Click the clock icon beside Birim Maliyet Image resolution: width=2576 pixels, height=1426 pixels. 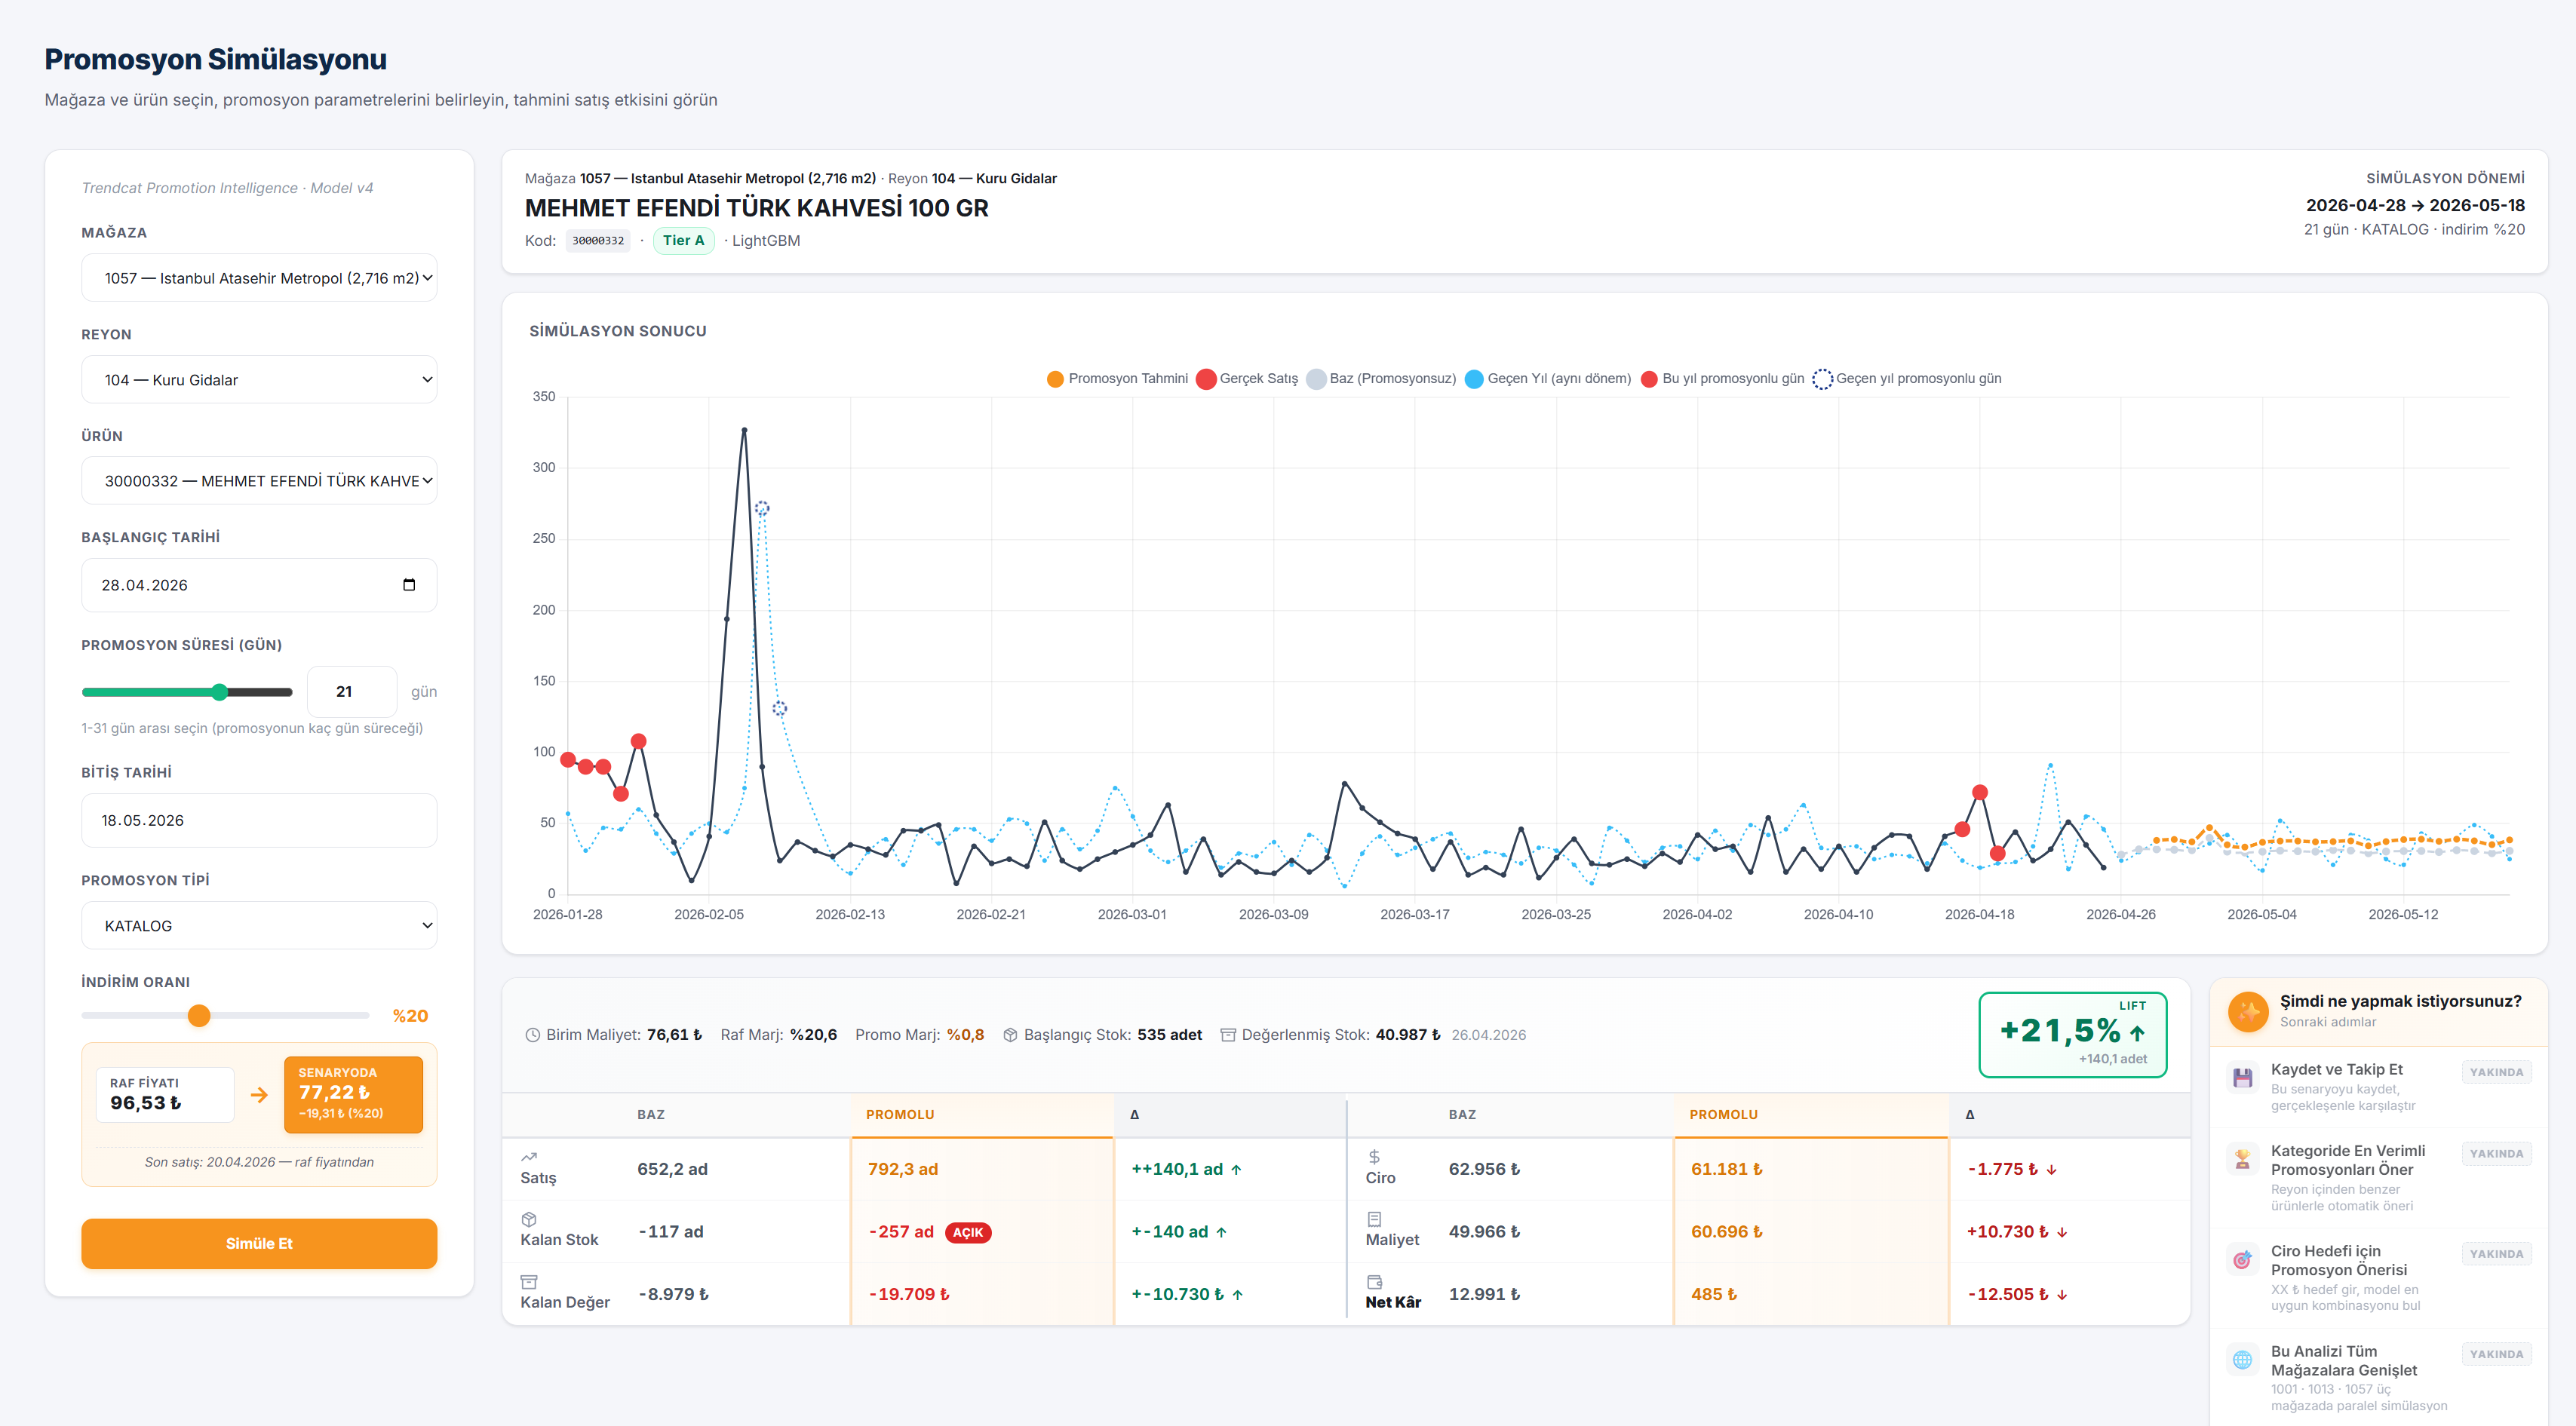click(x=533, y=1035)
